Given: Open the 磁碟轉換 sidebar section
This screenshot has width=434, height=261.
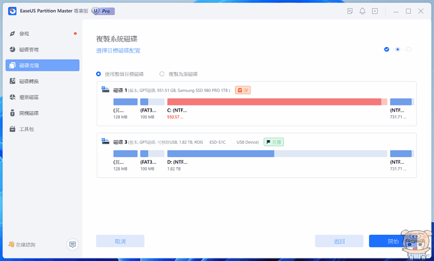Looking at the screenshot, I should [x=42, y=81].
